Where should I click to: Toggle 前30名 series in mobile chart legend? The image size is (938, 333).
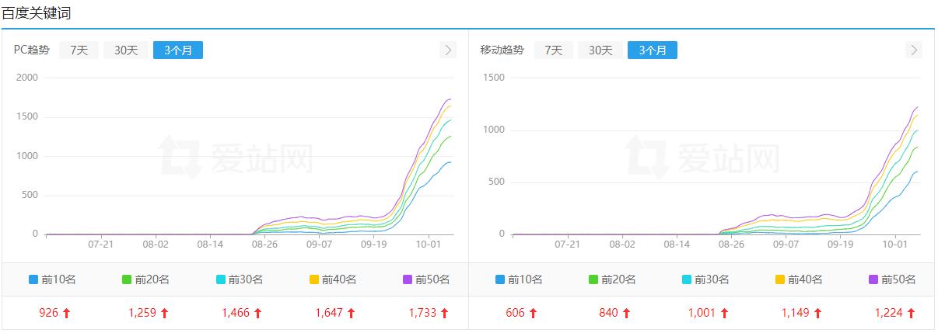[705, 279]
